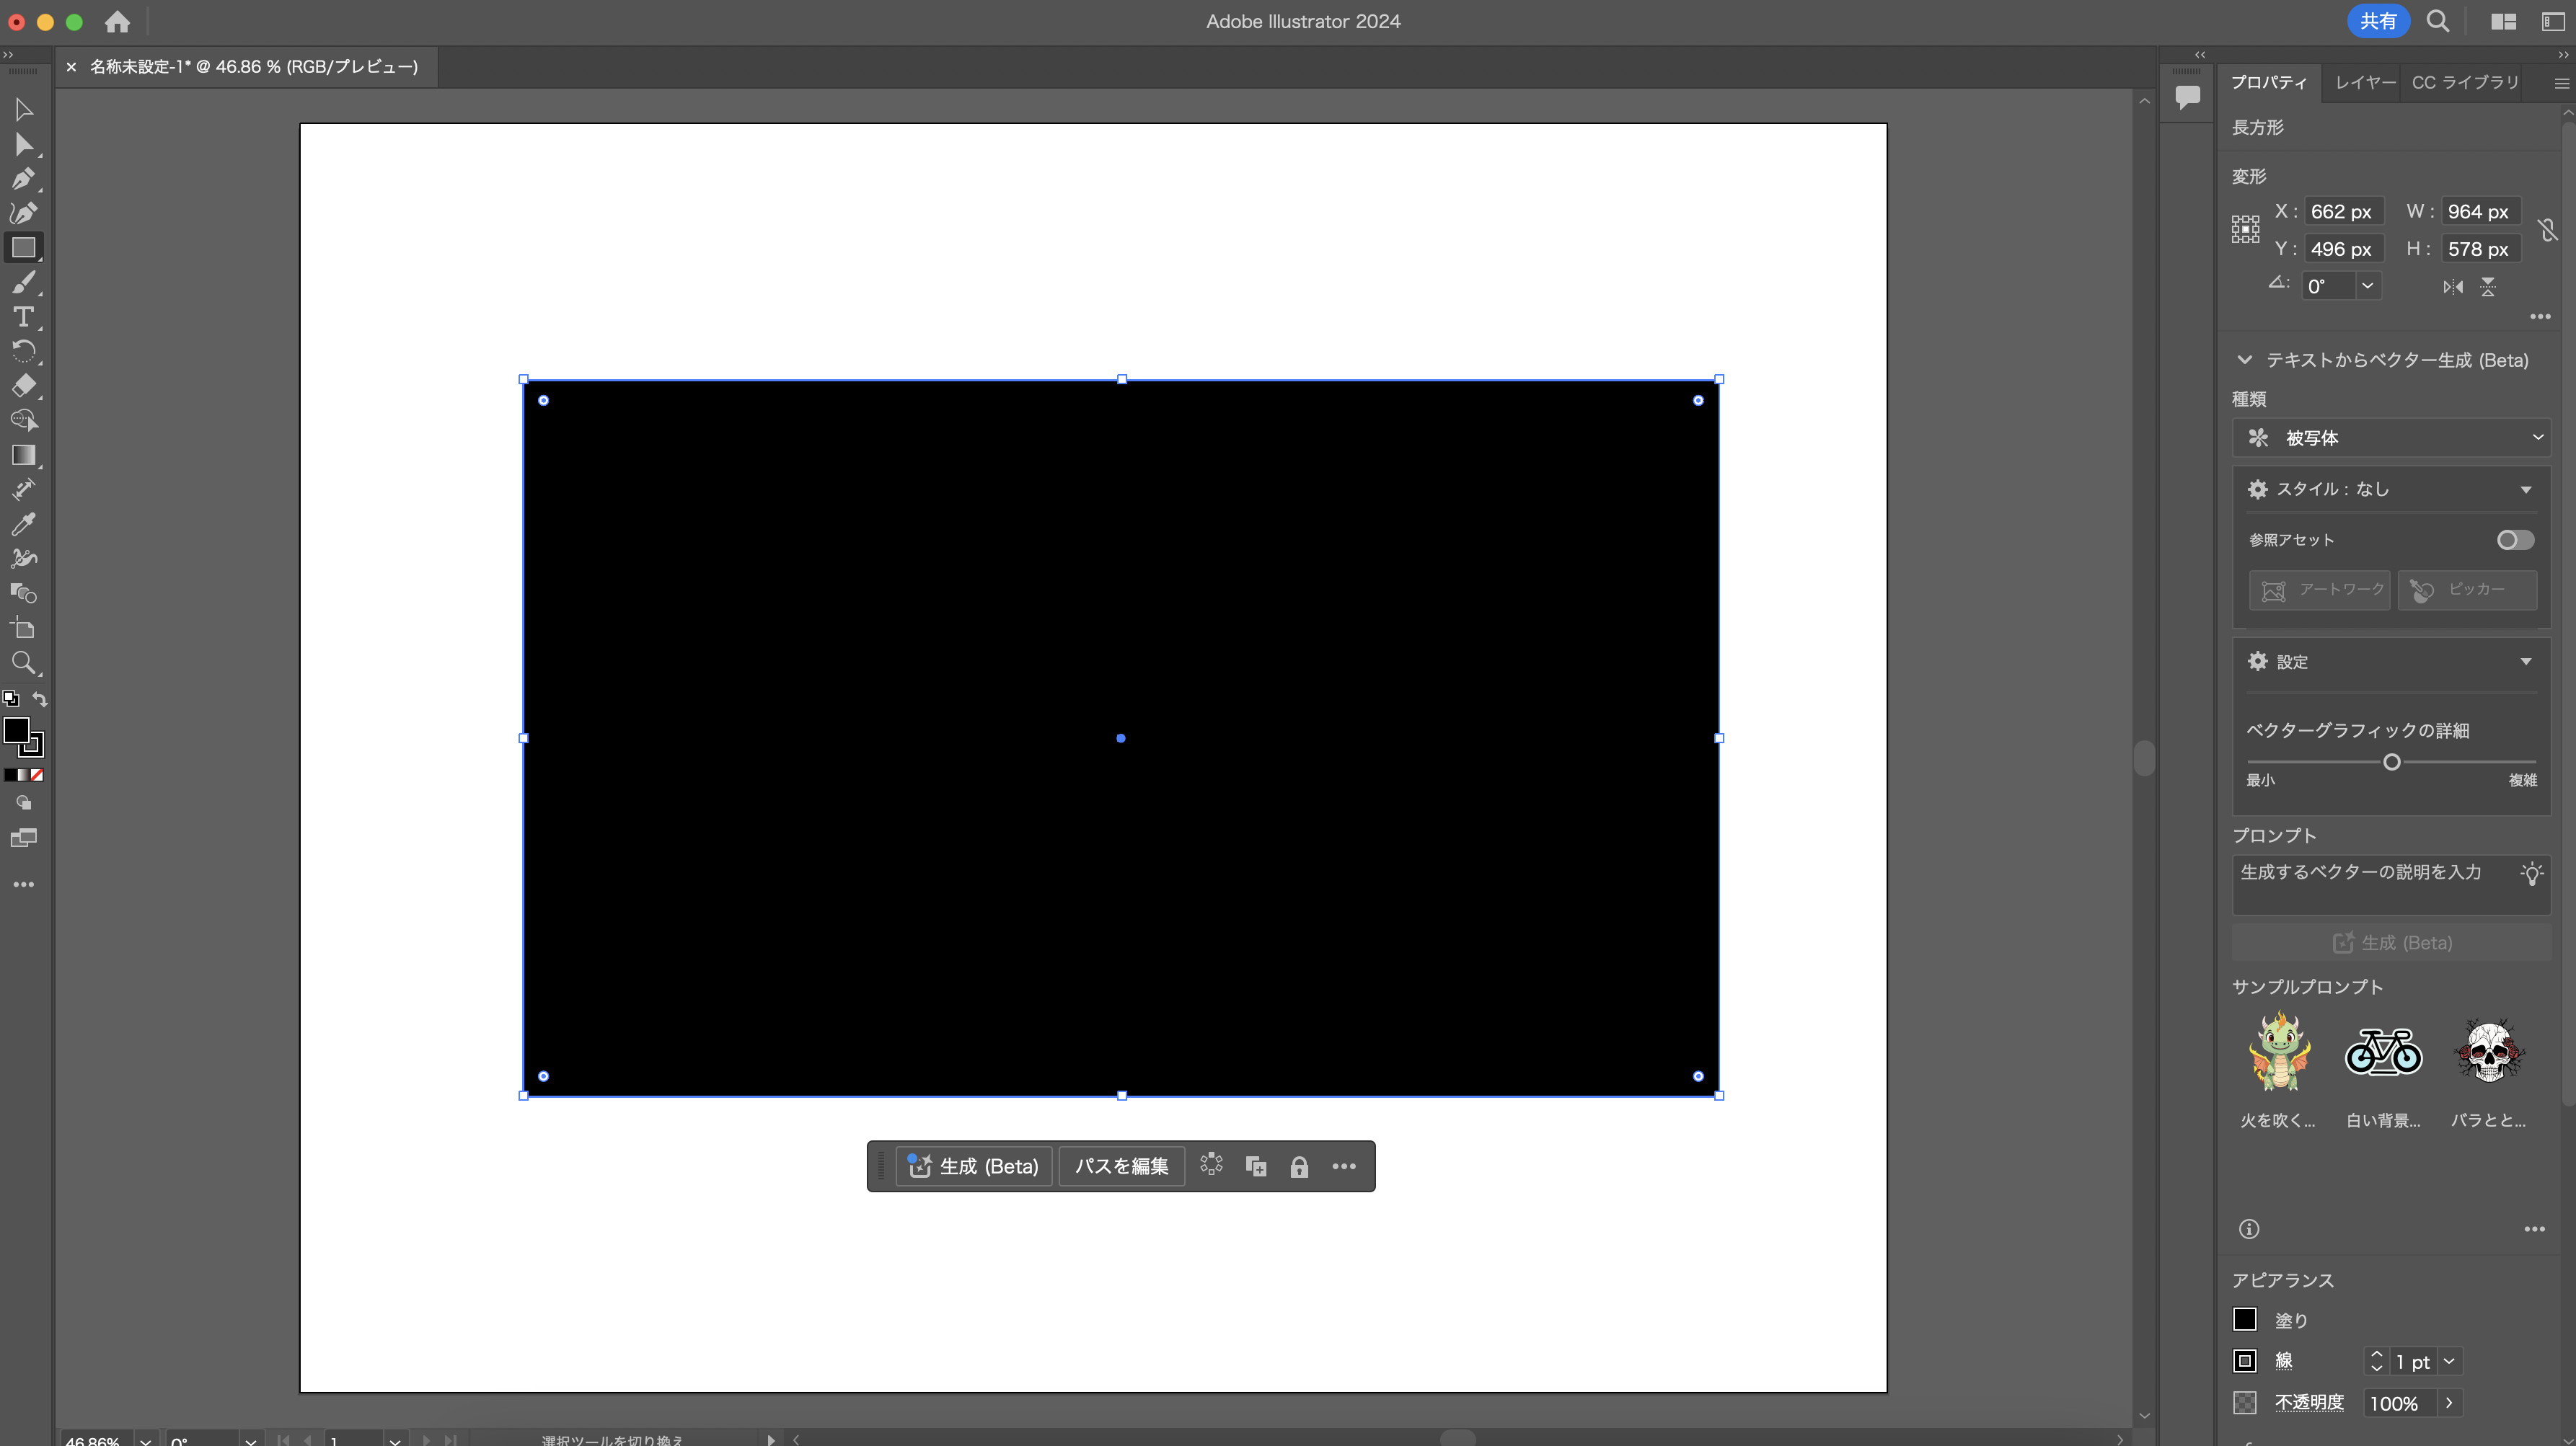The height and width of the screenshot is (1446, 2576).
Task: Open the Arrange Documents icon
Action: tap(2503, 21)
